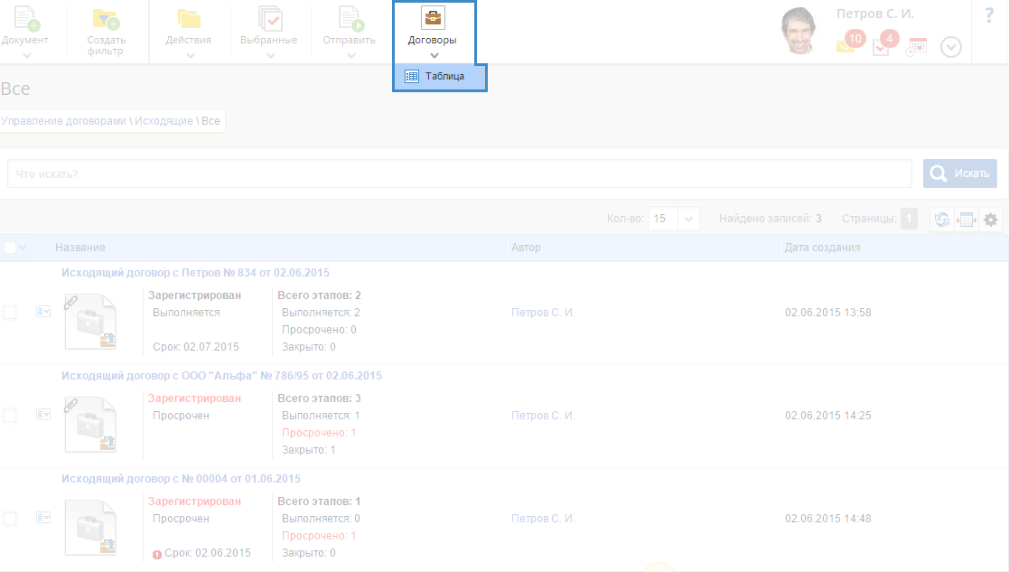Toggle the select-all checkbox in header
Screen dimensions: 1009x572
pos(10,248)
